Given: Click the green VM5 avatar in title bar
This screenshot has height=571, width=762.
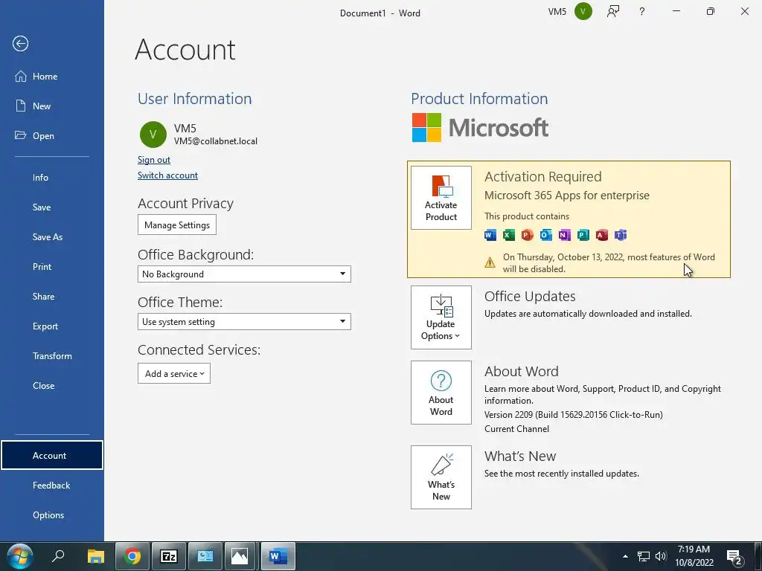Looking at the screenshot, I should [583, 11].
